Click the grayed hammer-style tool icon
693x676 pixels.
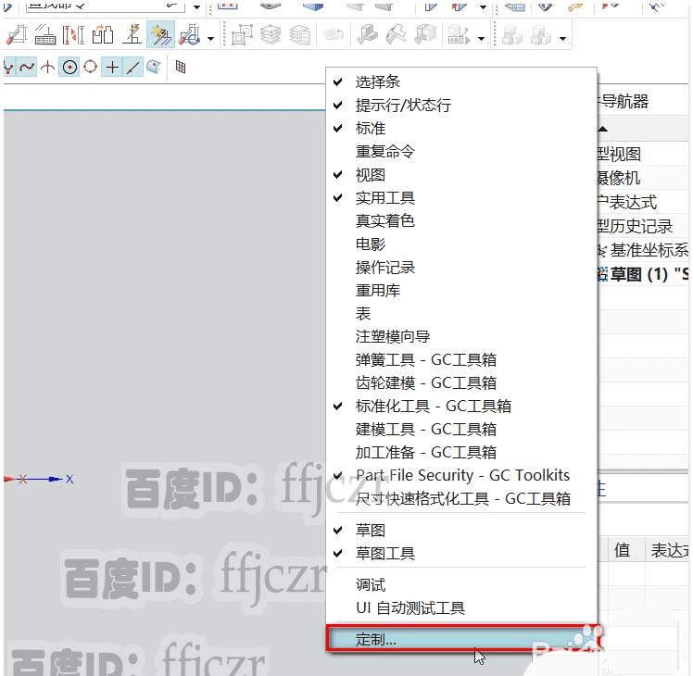click(397, 35)
